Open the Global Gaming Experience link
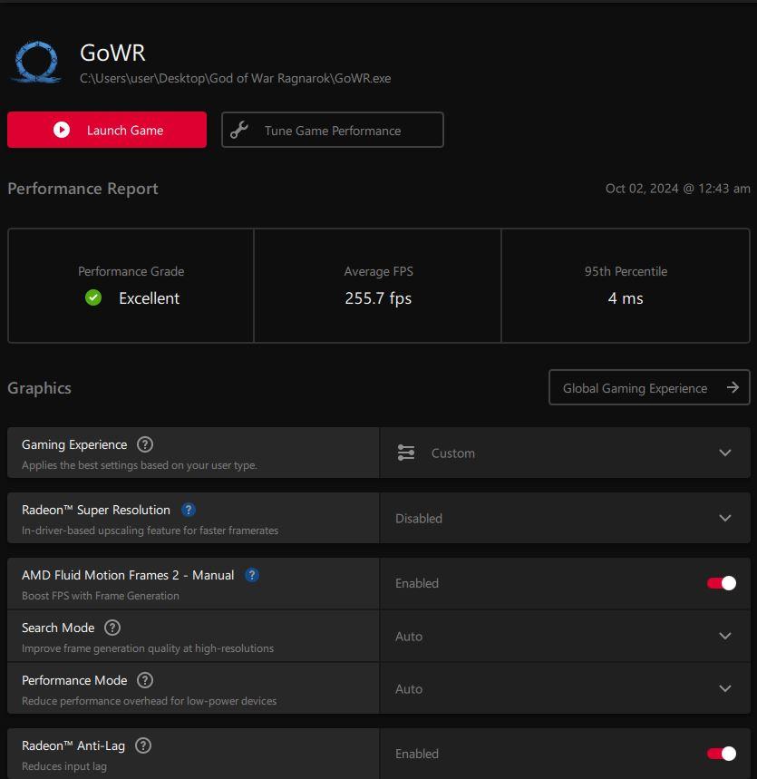This screenshot has width=757, height=779. coord(649,388)
